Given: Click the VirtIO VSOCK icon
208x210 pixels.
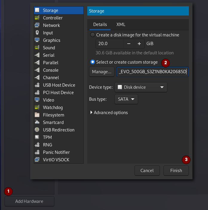Looking at the screenshot, I should click(x=37, y=160).
